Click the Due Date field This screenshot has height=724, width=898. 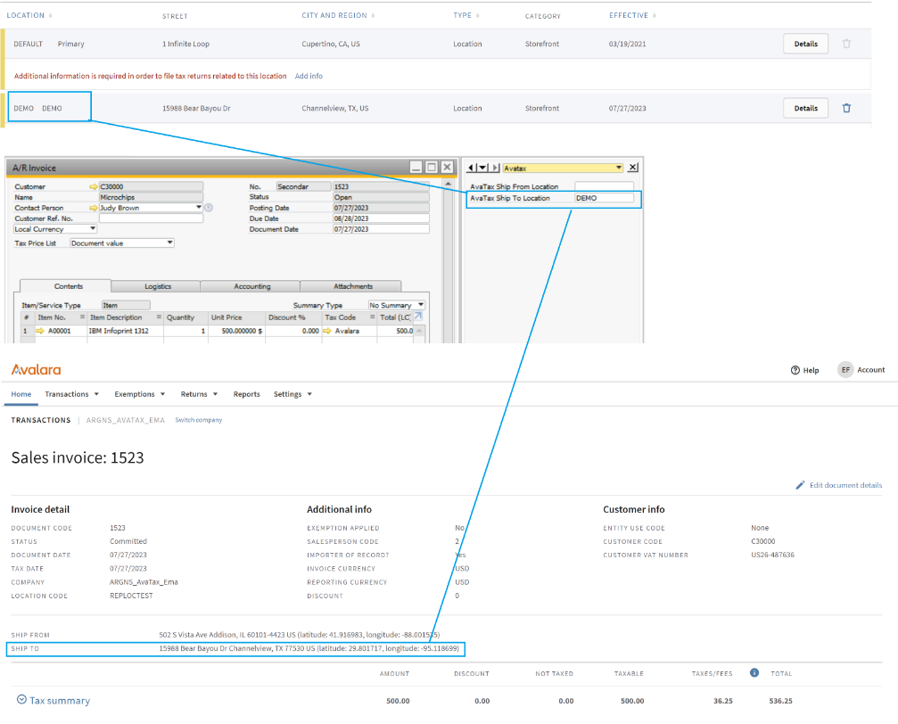[381, 218]
